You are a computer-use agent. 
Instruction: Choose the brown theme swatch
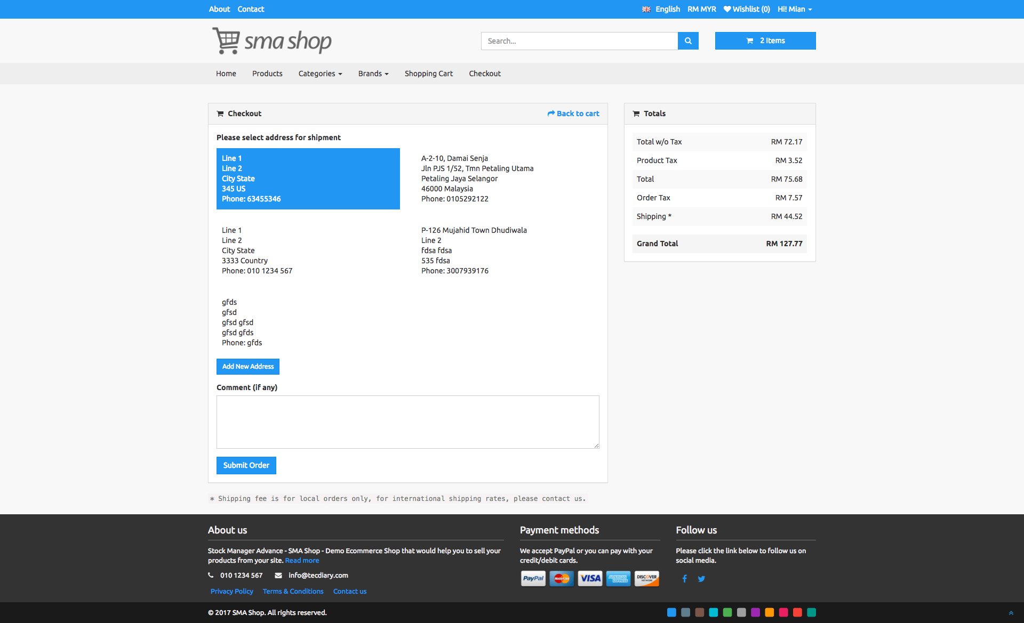click(699, 613)
